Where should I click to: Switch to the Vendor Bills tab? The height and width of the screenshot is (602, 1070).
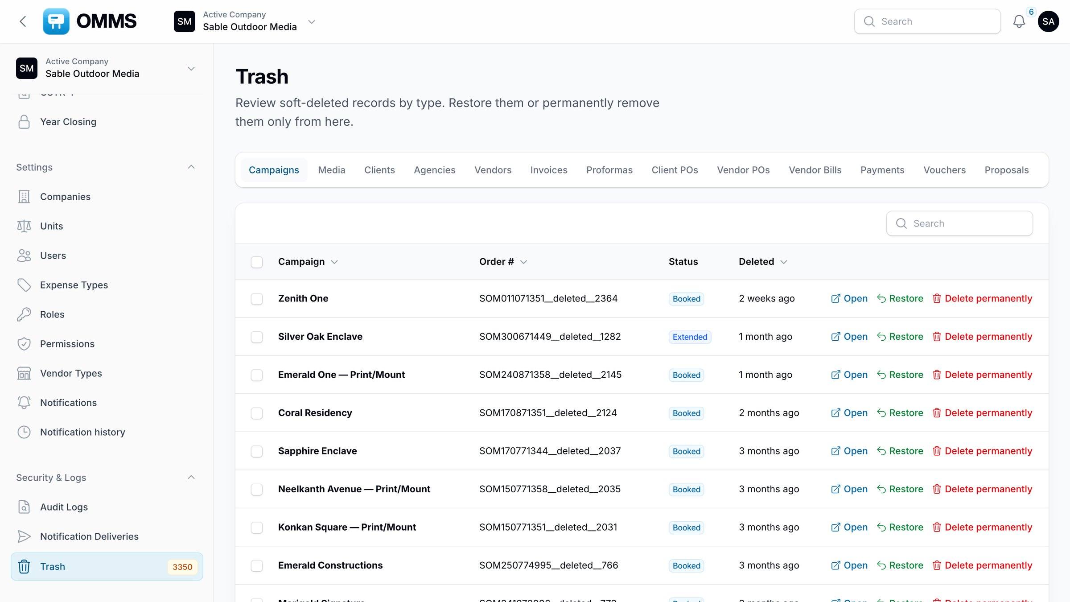pyautogui.click(x=815, y=170)
